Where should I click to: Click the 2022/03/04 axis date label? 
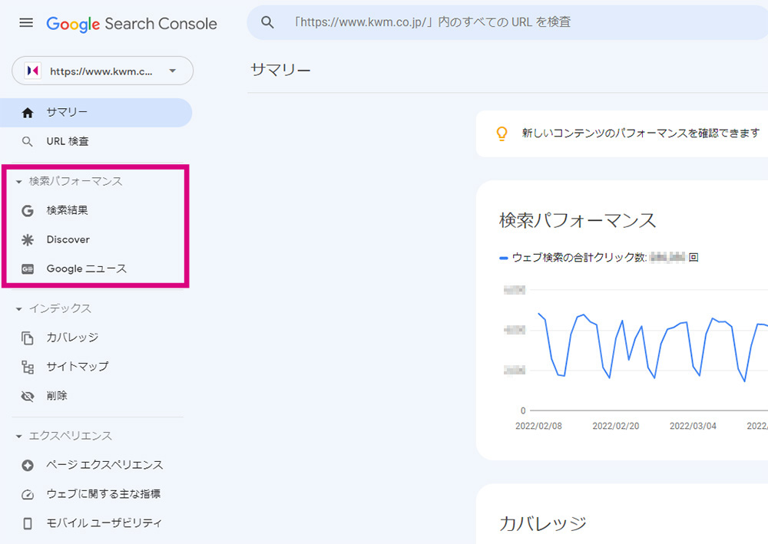coord(693,426)
